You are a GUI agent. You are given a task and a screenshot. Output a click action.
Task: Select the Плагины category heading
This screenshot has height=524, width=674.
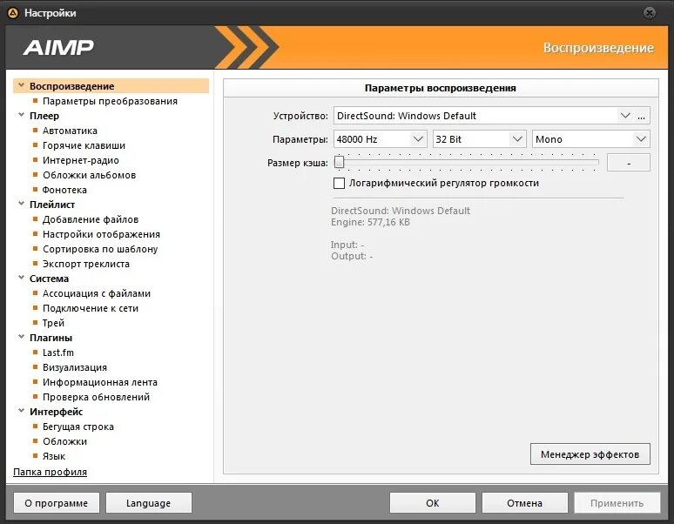point(51,338)
